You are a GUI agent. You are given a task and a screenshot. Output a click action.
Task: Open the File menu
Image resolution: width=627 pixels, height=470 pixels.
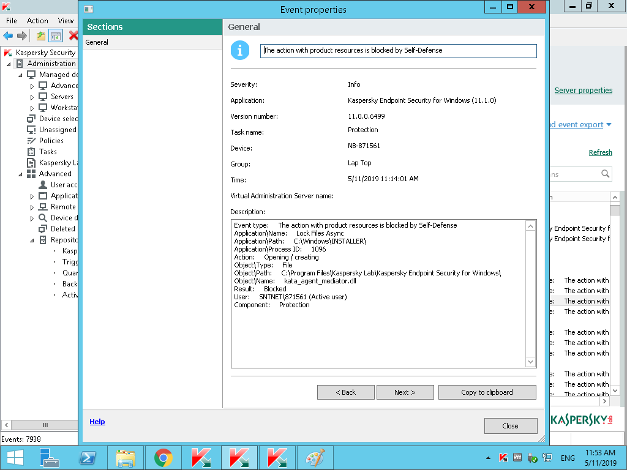pos(12,21)
